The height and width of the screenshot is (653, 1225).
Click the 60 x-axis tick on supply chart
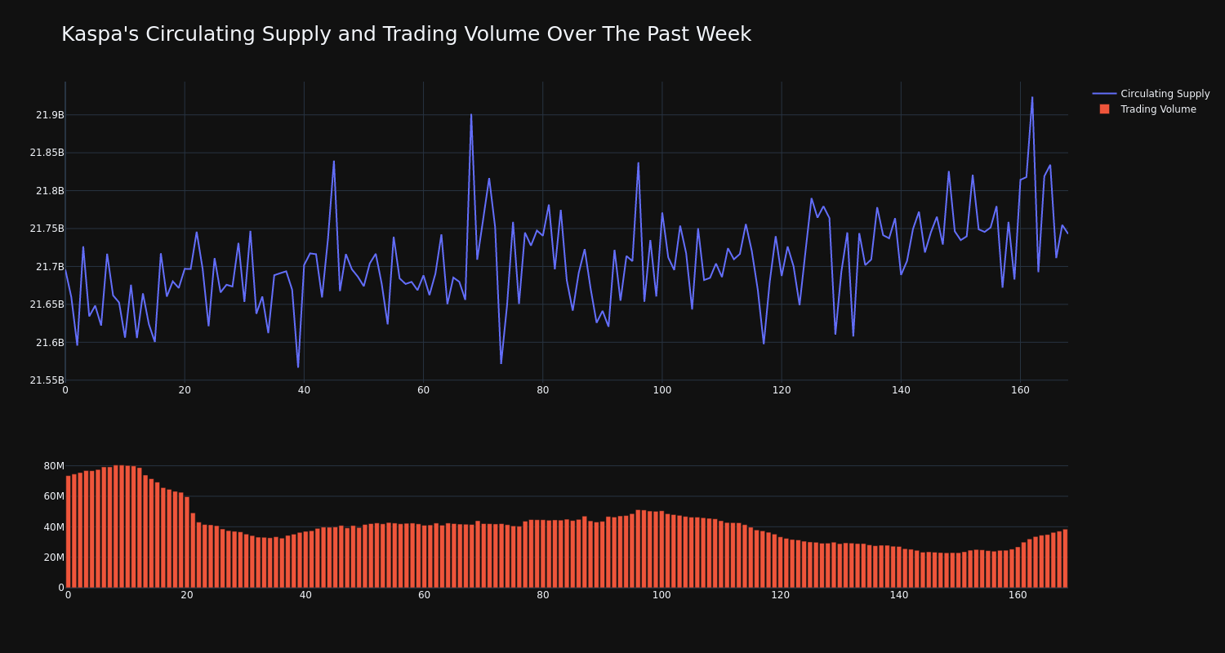(423, 390)
